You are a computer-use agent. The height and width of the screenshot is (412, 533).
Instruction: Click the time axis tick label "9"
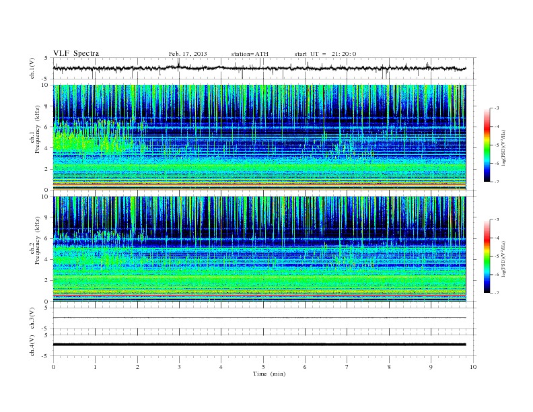(x=431, y=367)
